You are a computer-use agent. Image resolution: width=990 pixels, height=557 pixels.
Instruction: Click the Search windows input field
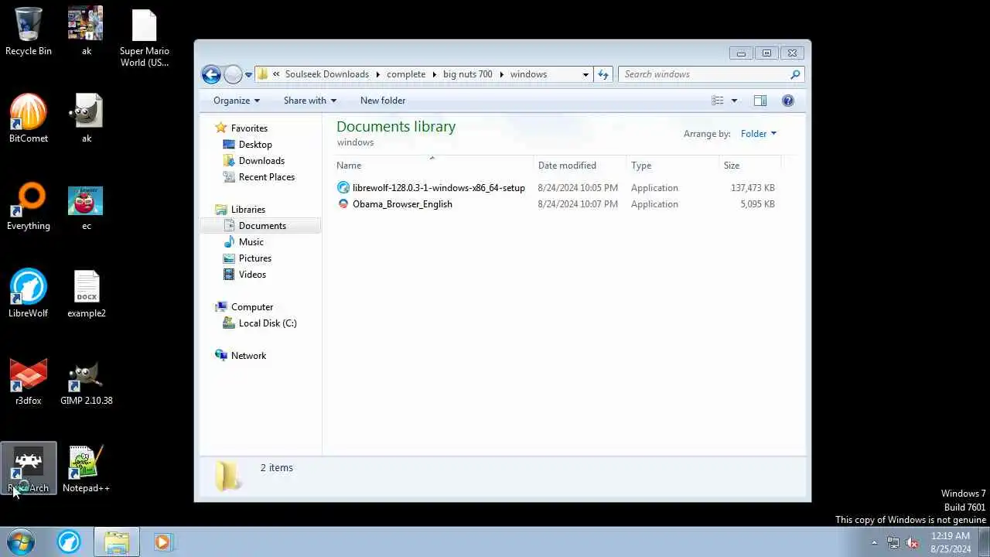click(704, 74)
